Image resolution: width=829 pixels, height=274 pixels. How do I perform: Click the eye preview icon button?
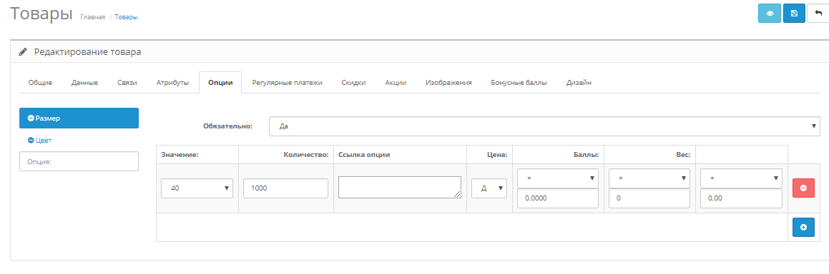[x=769, y=13]
